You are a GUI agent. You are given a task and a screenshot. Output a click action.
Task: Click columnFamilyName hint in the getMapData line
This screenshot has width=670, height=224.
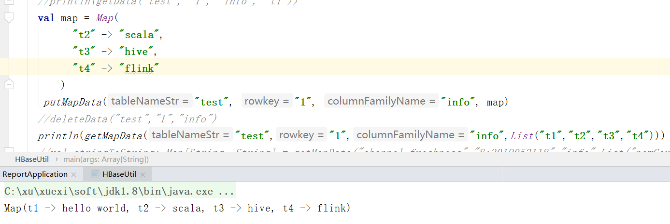[411, 135]
